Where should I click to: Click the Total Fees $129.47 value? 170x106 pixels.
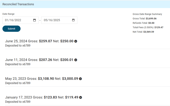(159, 27)
